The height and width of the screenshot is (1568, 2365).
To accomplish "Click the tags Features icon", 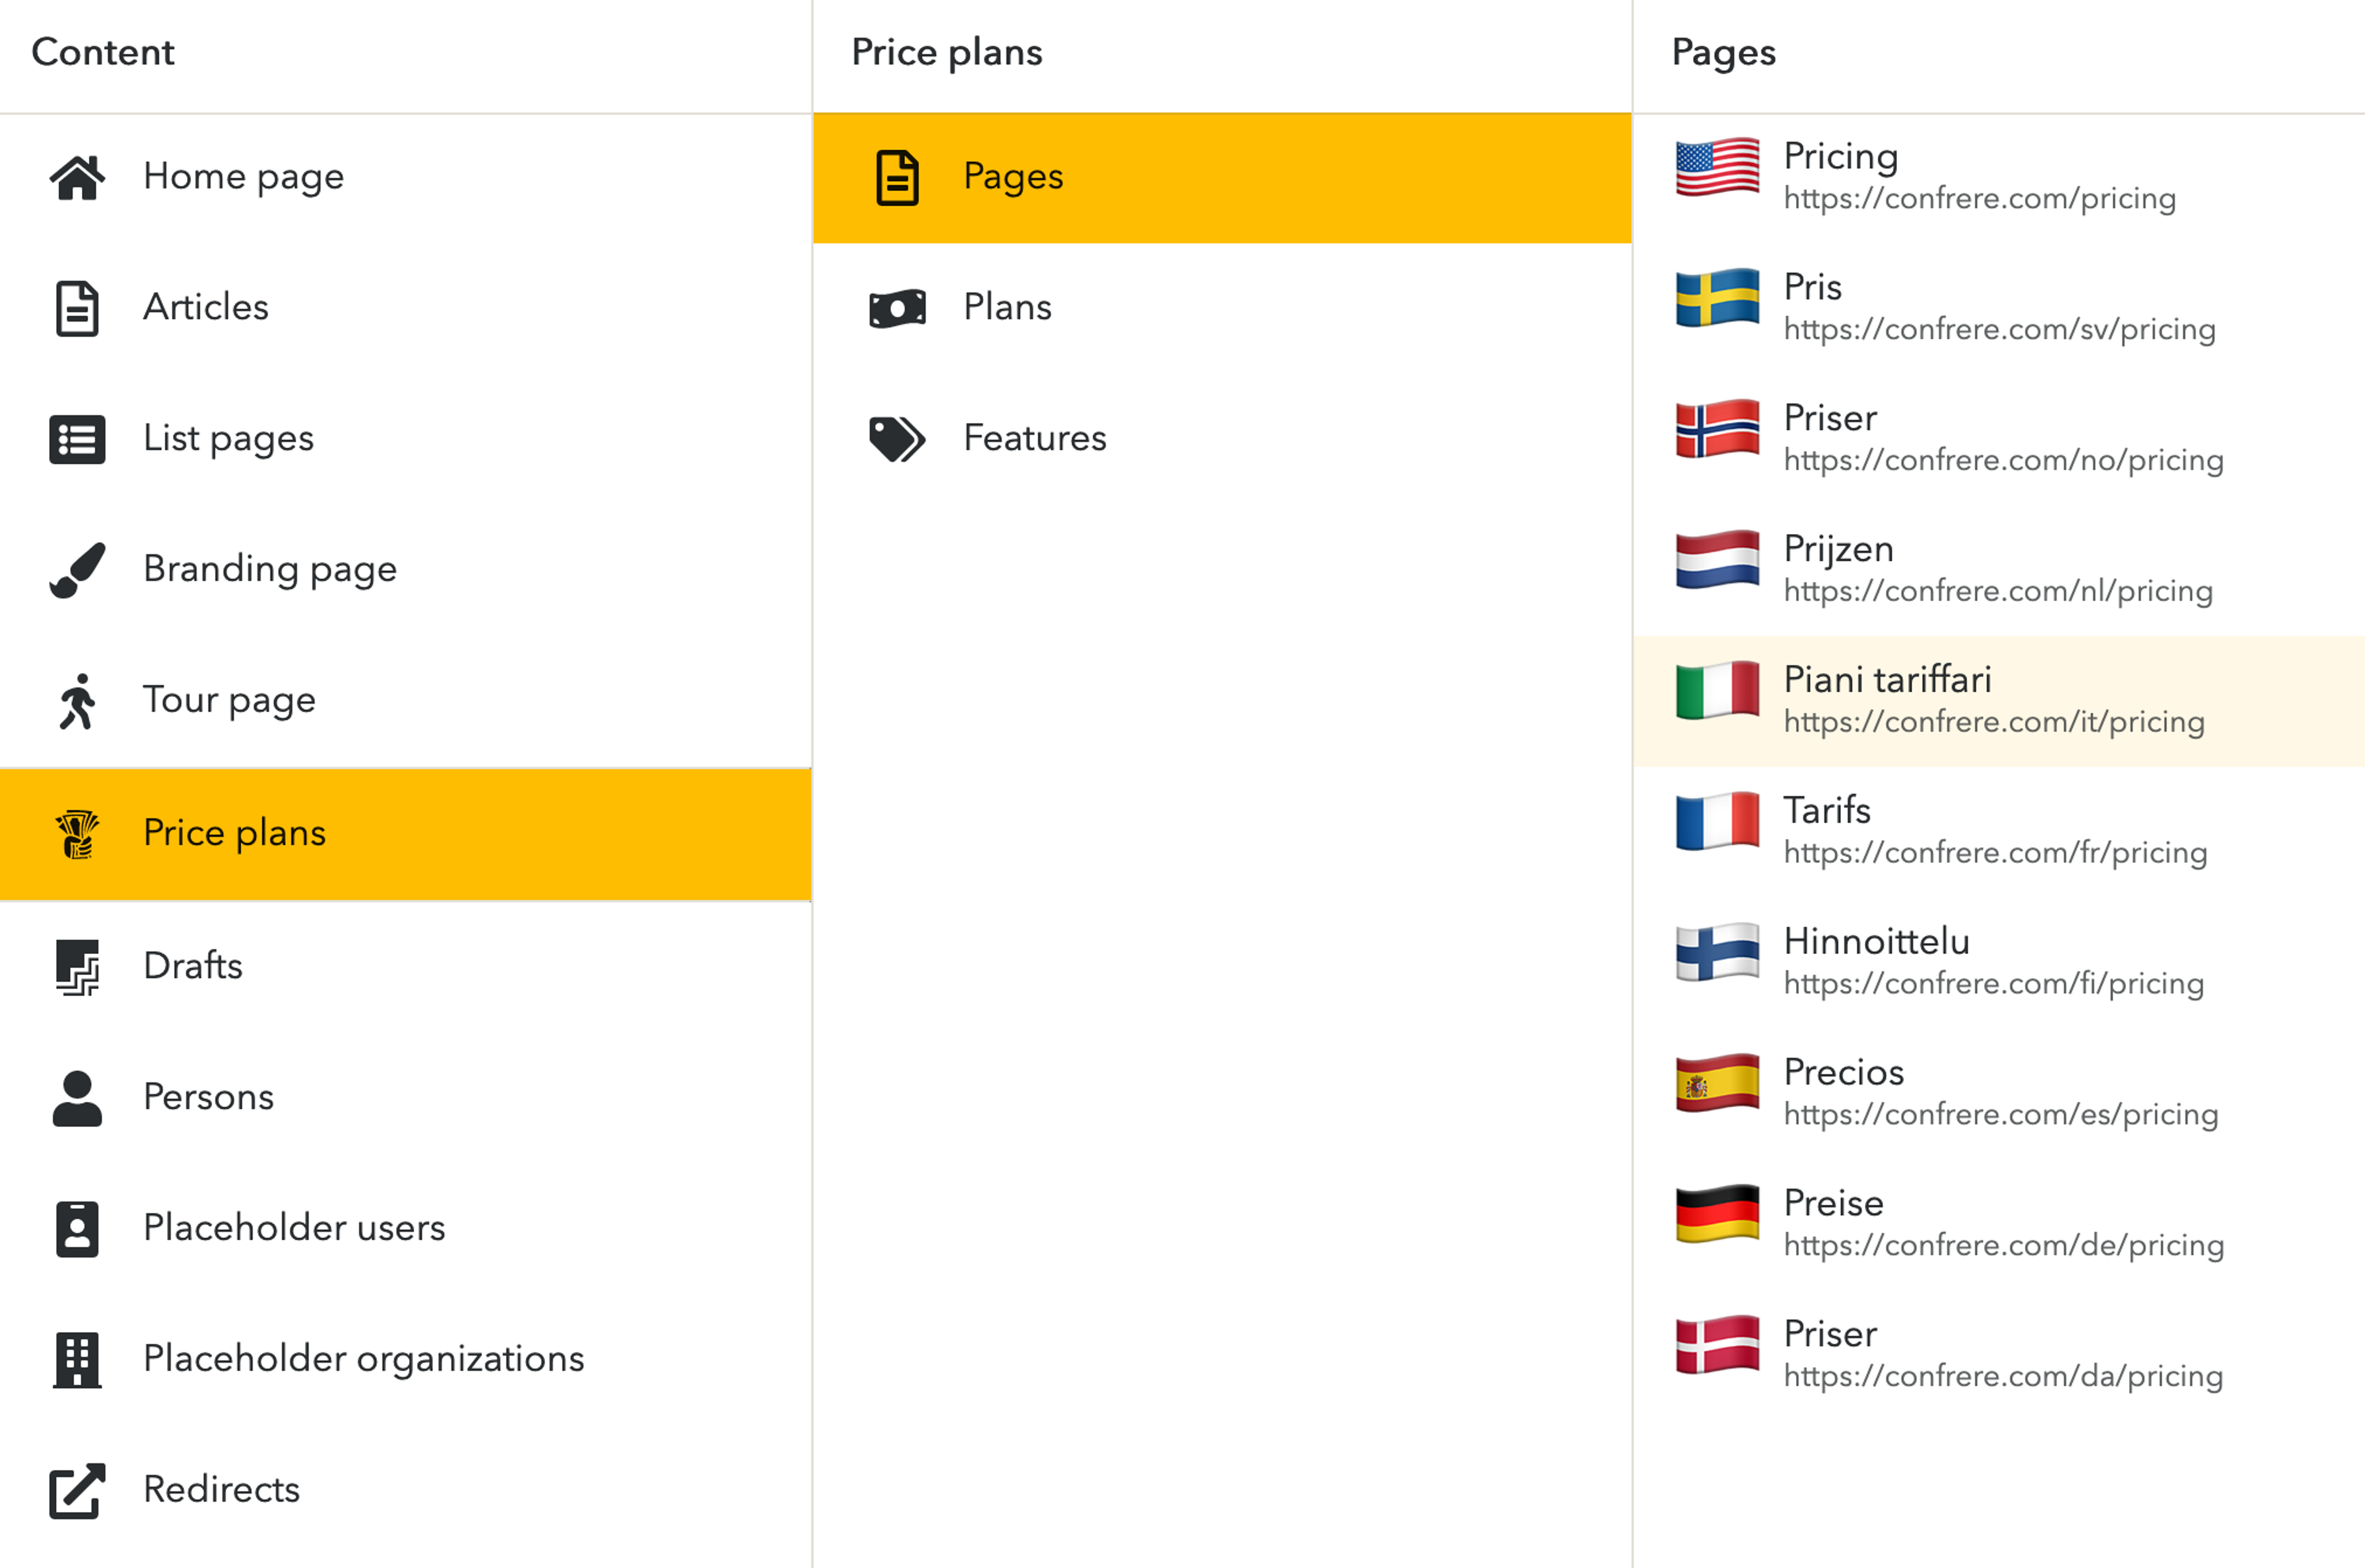I will pos(897,439).
